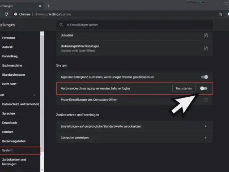Open Downloads in the sidebar
This screenshot has width=229, height=172.
coord(9,123)
